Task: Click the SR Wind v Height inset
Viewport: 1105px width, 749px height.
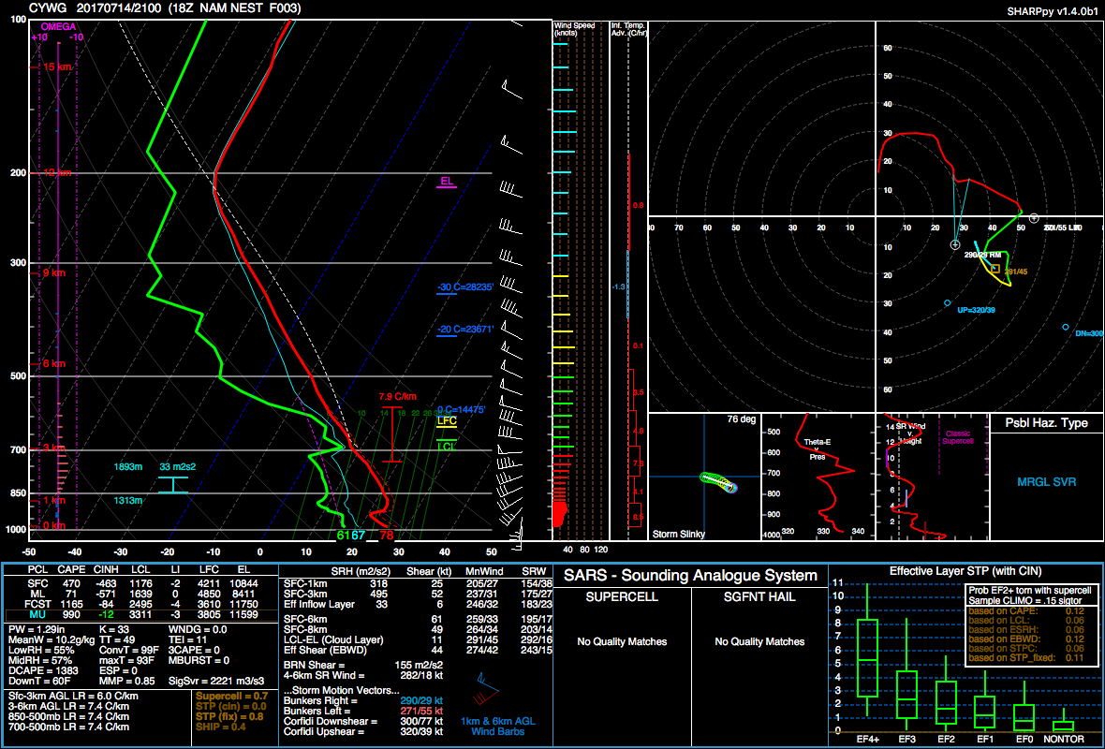Action: tap(932, 477)
